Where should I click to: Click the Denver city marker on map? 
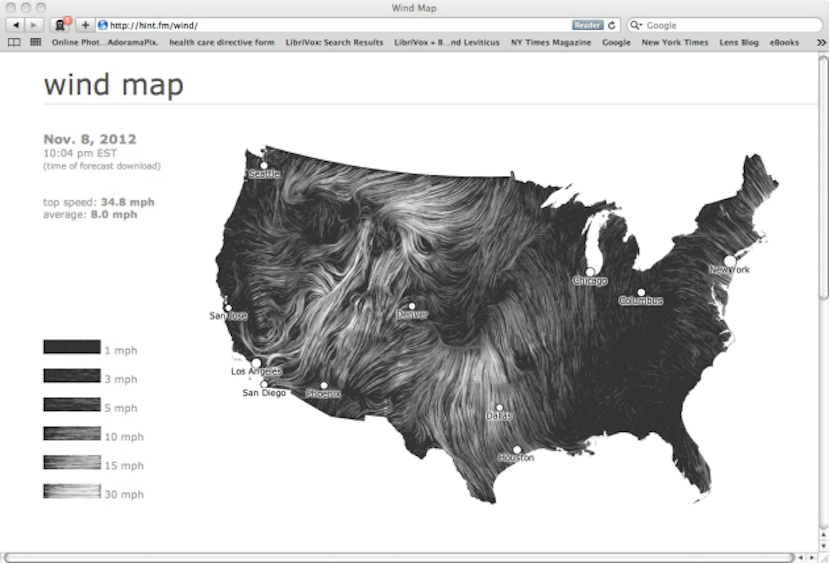tap(412, 306)
